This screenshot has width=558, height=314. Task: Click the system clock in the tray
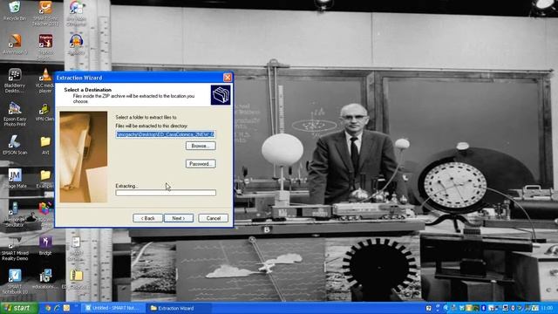547,308
